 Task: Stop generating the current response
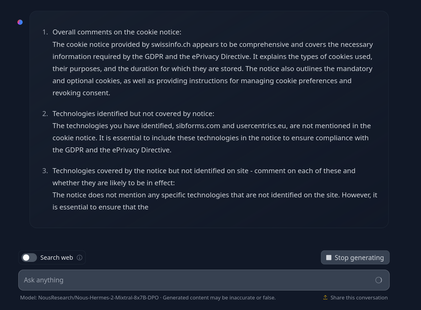pyautogui.click(x=355, y=258)
